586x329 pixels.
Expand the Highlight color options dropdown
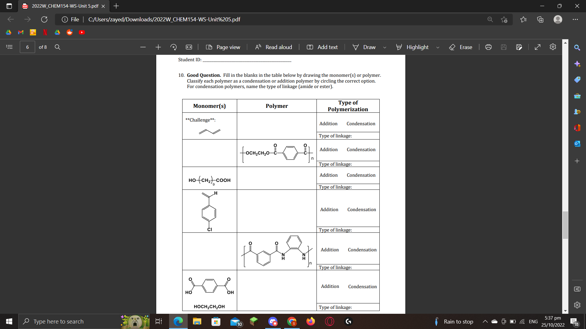[x=438, y=47]
